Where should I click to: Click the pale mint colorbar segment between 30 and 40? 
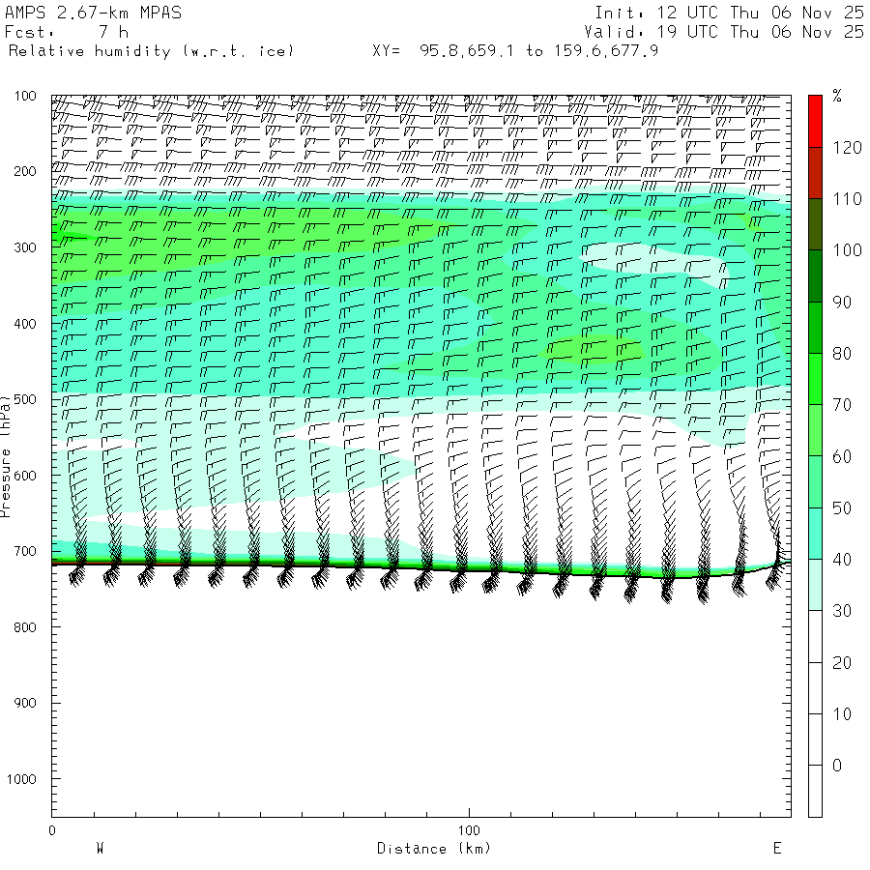pos(815,585)
